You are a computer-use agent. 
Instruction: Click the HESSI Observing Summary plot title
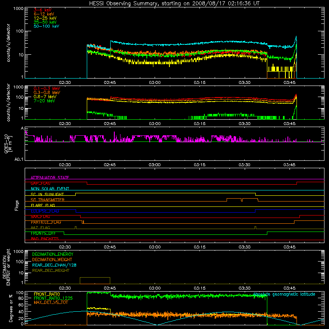(174, 4)
